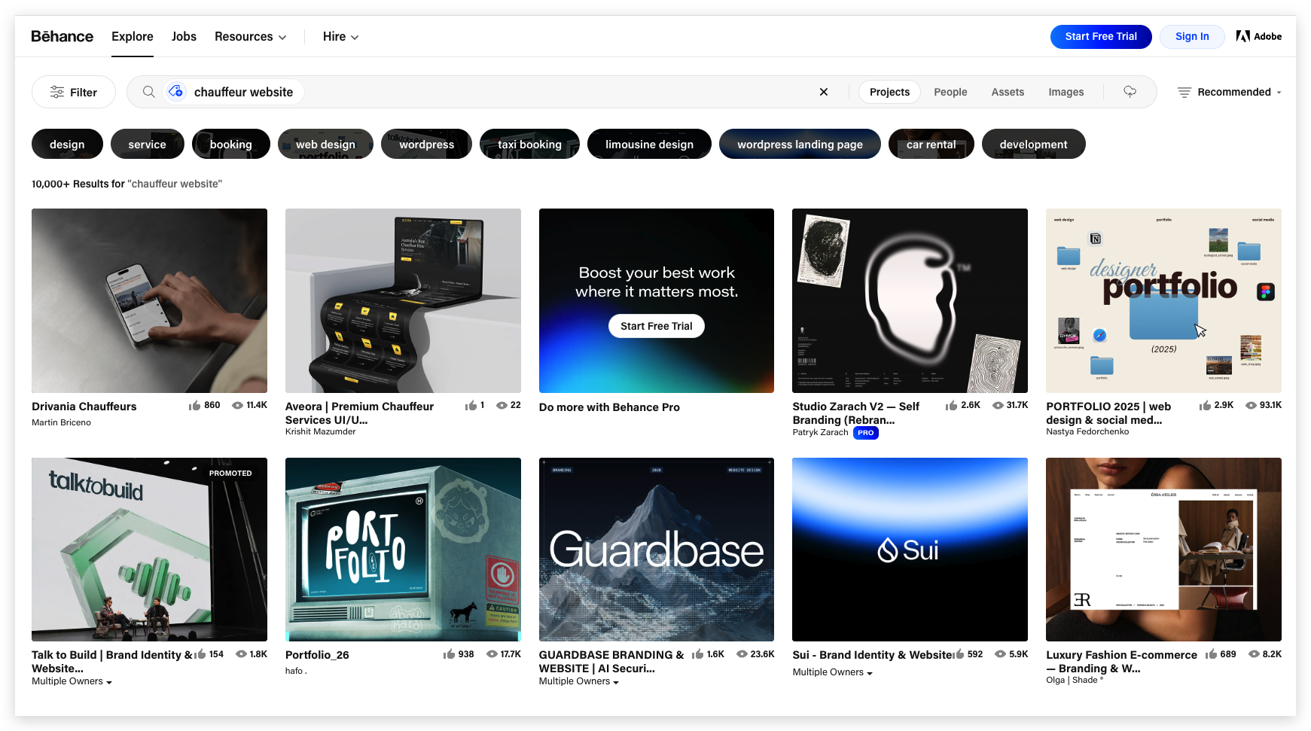
Task: Select the car rental tag chip
Action: (x=931, y=144)
